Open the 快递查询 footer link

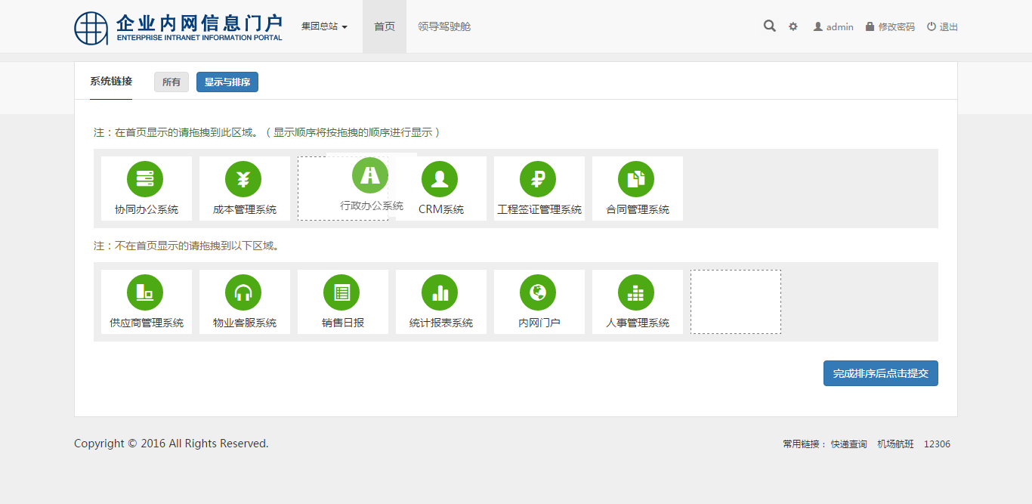tap(848, 444)
